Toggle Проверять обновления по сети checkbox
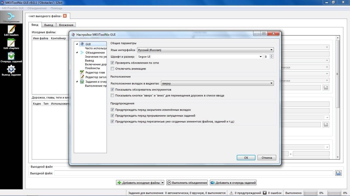The height and width of the screenshot is (196, 350). point(112,63)
